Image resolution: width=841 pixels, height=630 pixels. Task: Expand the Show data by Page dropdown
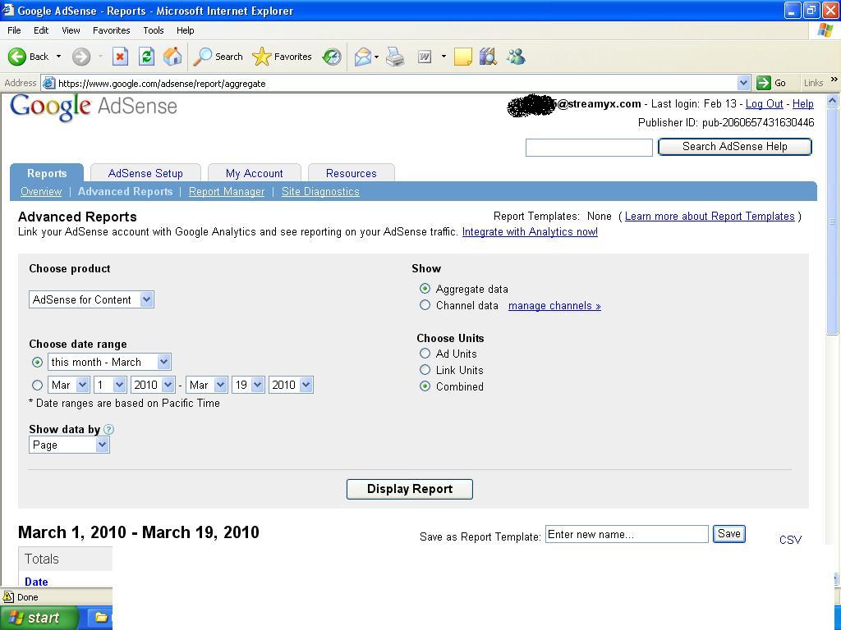click(69, 445)
